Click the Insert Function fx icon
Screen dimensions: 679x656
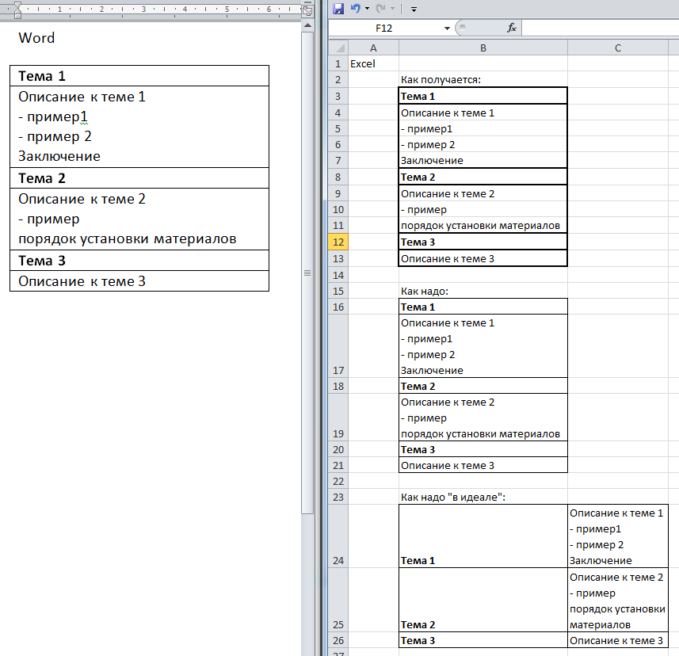point(512,28)
